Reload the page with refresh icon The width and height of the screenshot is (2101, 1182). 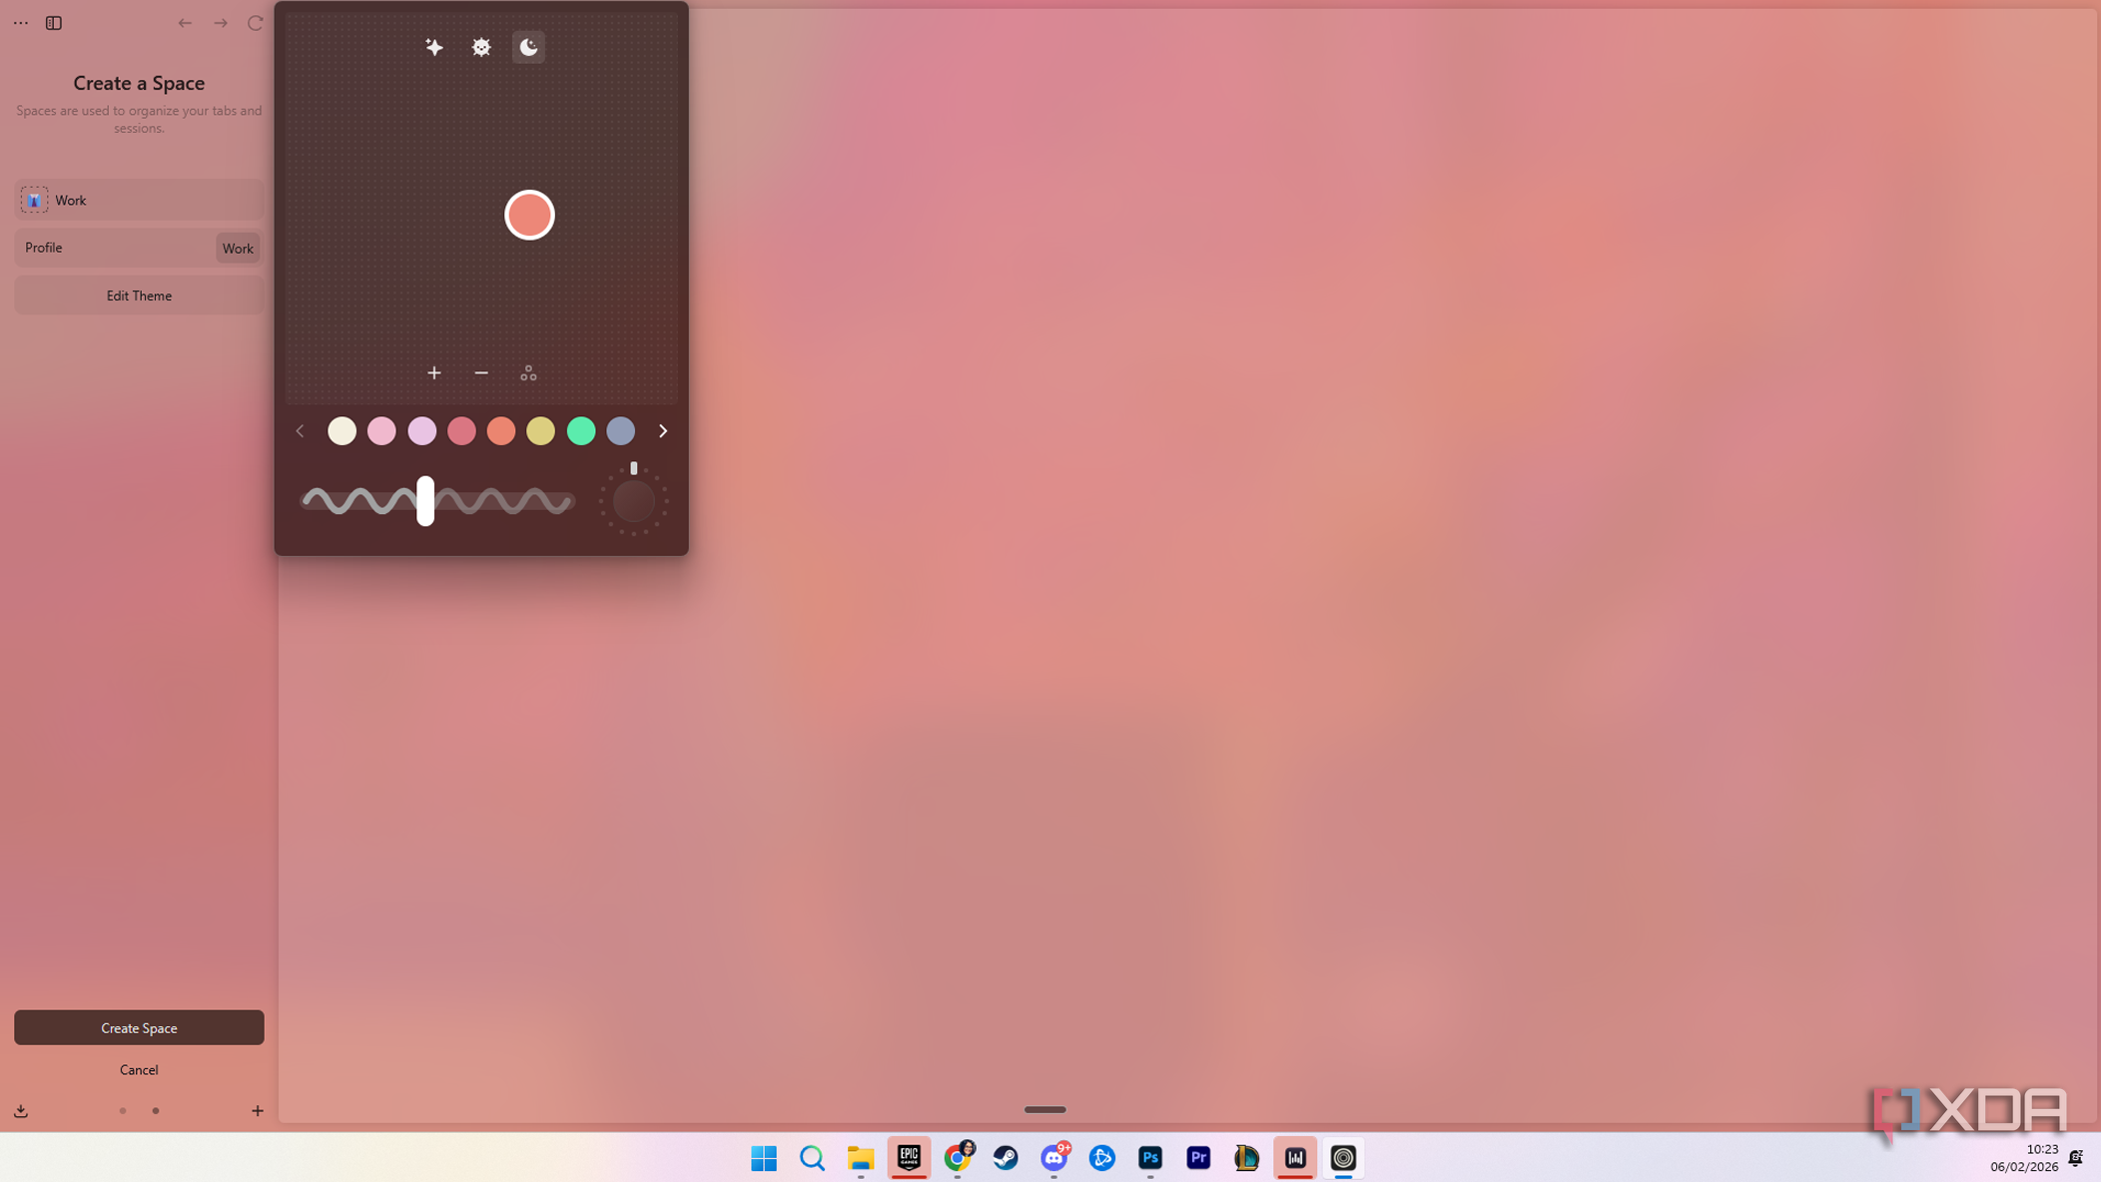[256, 23]
